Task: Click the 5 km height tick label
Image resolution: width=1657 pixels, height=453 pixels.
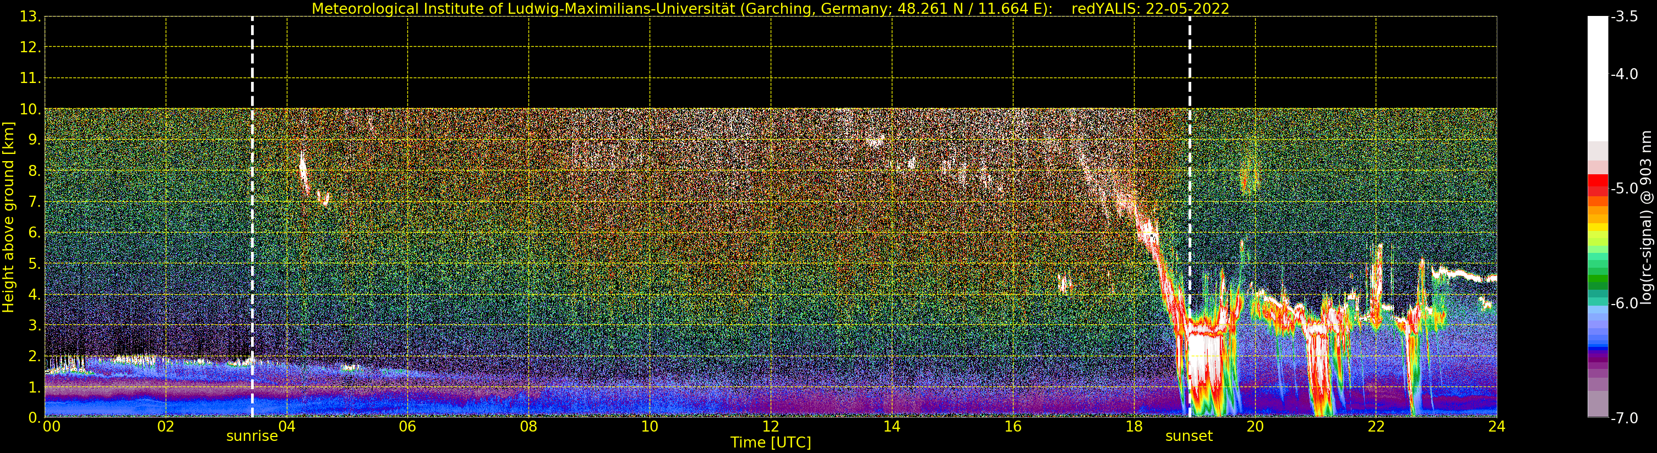Action: point(34,264)
